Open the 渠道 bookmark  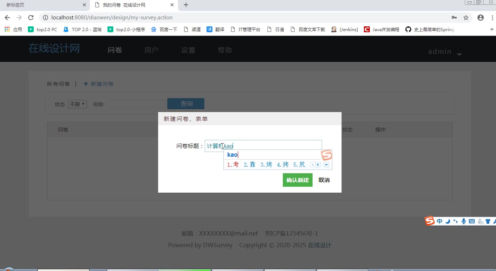[x=192, y=29]
